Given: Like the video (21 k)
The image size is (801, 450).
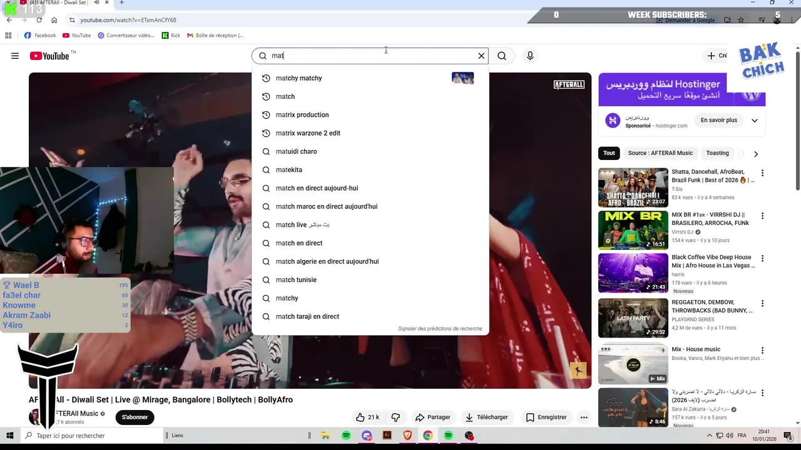Looking at the screenshot, I should pyautogui.click(x=367, y=417).
